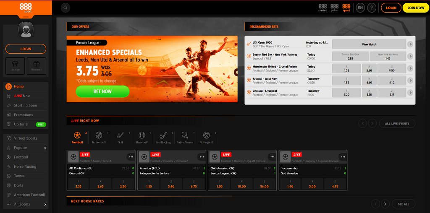
Task: Open Horse Racing in sidebar
Action: click(26, 167)
